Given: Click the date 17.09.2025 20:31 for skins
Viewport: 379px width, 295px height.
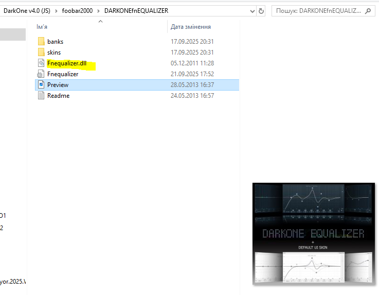Looking at the screenshot, I should (x=192, y=53).
